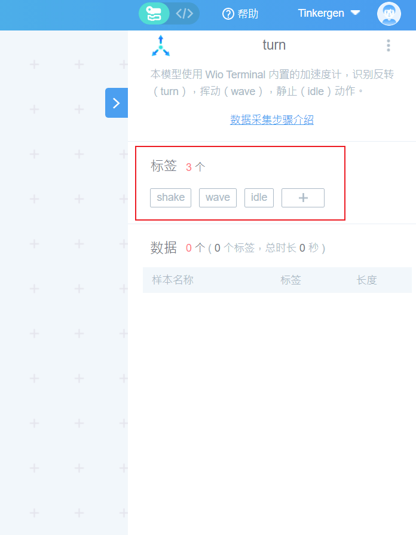Open the three-dot more options menu
416x535 pixels.
click(388, 45)
